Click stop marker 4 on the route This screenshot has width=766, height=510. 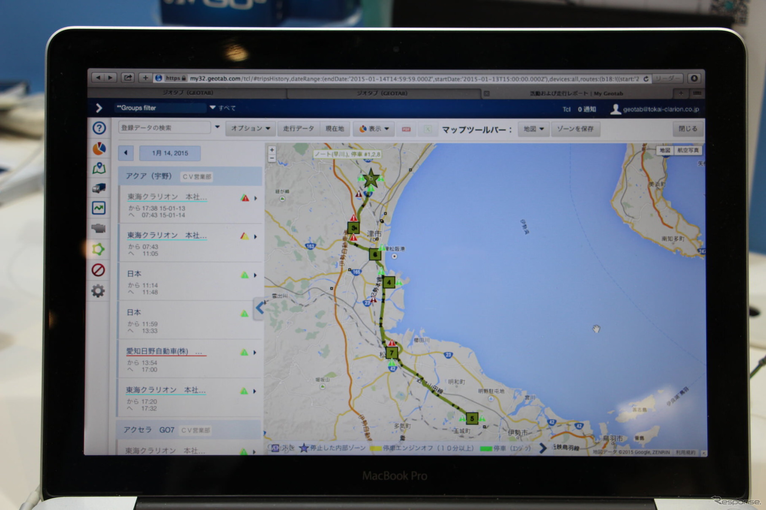(389, 282)
